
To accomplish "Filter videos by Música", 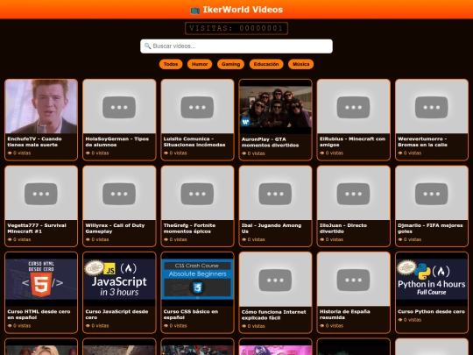I will pyautogui.click(x=300, y=64).
